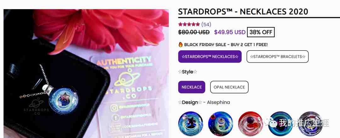
Task: Select the OPAL NECKLACE style option
Action: point(229,87)
